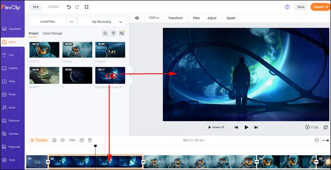331x170 pixels.
Task: Click the media search magnifier icon
Action: pos(105,33)
